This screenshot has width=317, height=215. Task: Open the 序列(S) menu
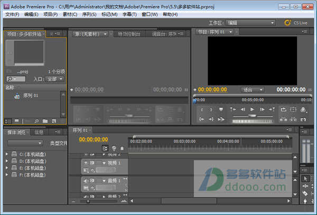pos(89,15)
